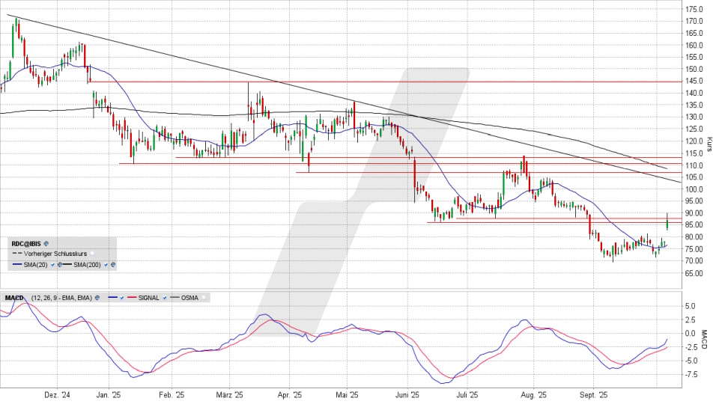The width and height of the screenshot is (719, 404).
Task: Enable the OSMA histogram checkbox
Action: [x=204, y=298]
